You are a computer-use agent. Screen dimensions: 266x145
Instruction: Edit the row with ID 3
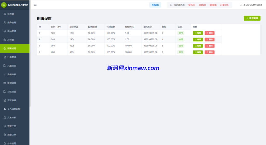198,33
